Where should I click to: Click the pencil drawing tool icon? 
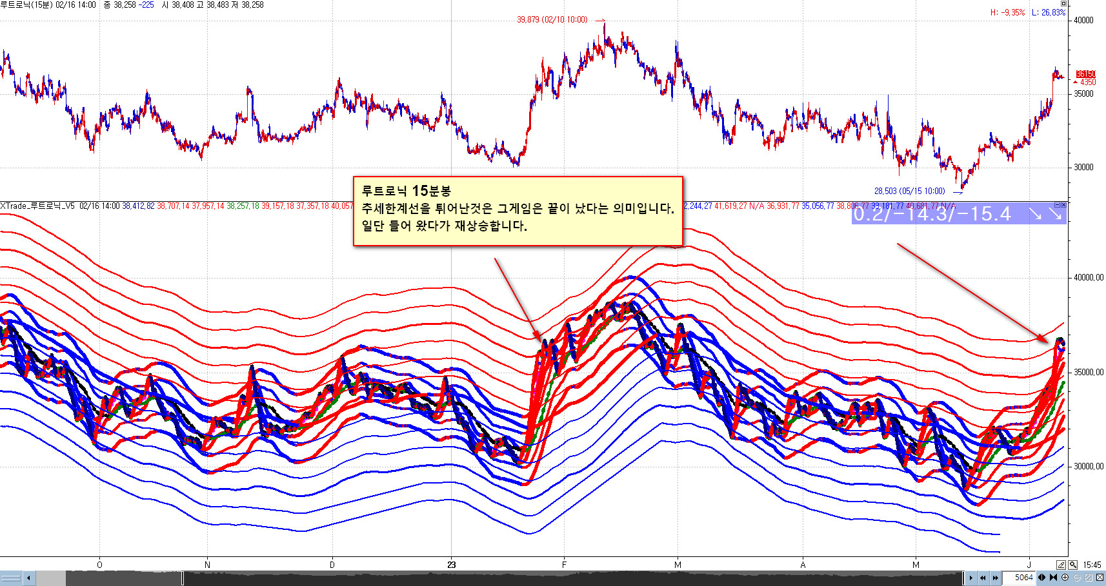point(1061,565)
